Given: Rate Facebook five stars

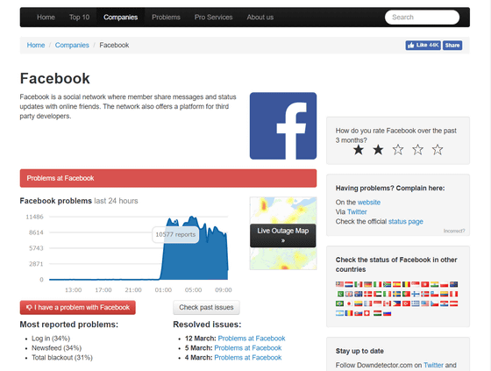Looking at the screenshot, I should tap(438, 150).
